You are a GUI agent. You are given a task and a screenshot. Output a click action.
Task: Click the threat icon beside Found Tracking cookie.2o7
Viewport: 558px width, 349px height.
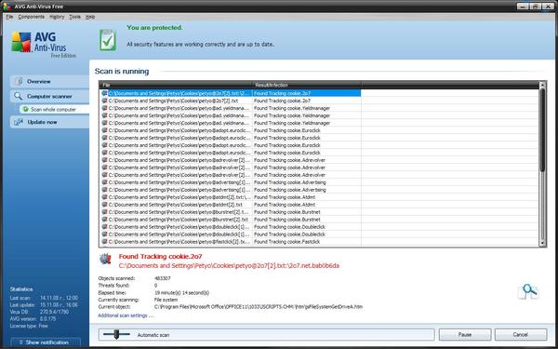(105, 260)
